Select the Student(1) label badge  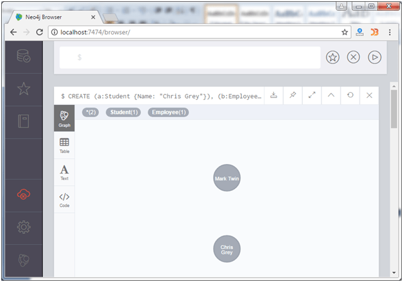(123, 112)
